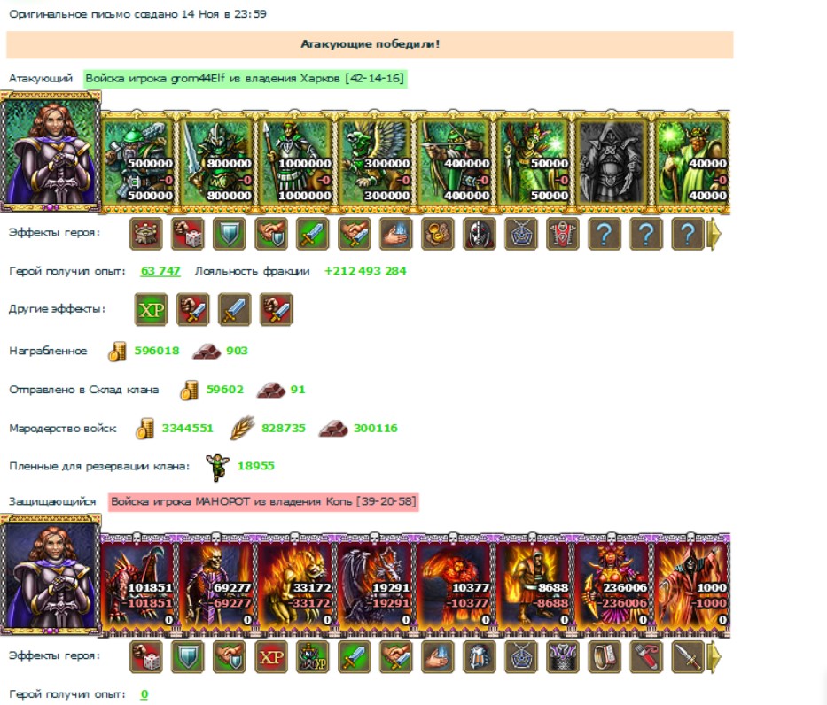Open defender hero experience link 0

point(144,694)
